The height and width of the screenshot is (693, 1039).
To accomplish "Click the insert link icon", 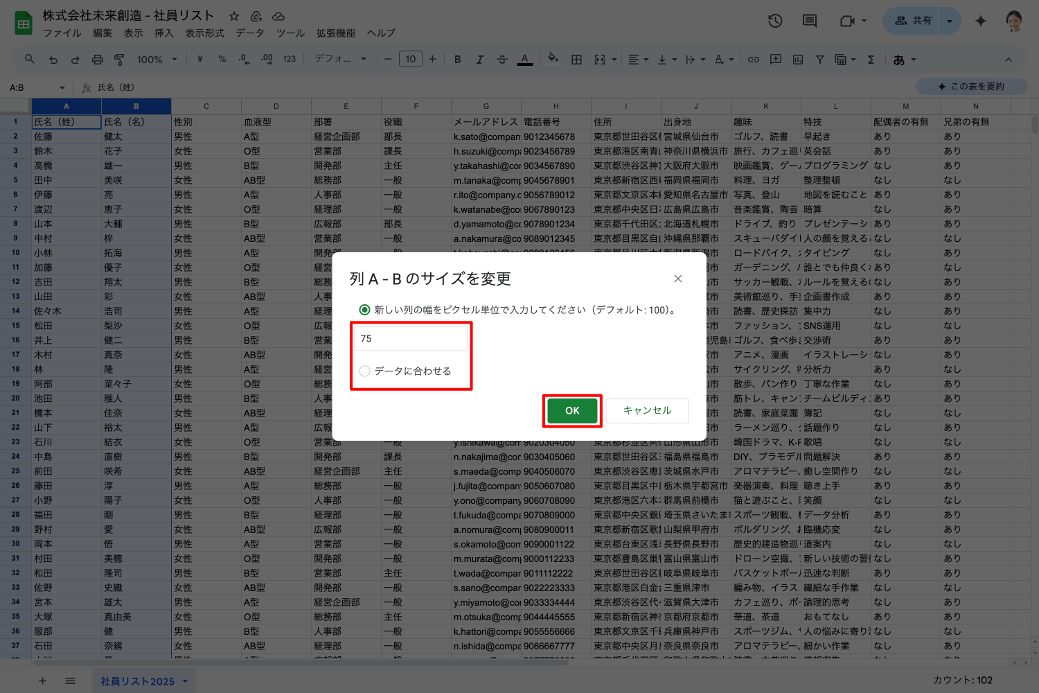I will [x=754, y=60].
